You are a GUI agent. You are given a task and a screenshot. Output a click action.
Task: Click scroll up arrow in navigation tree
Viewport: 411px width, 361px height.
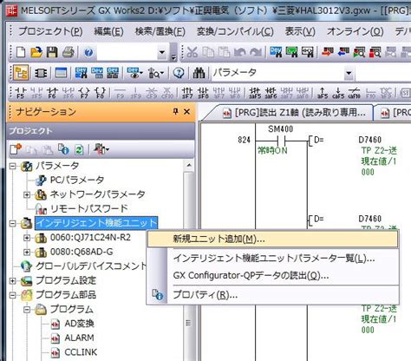click(189, 166)
